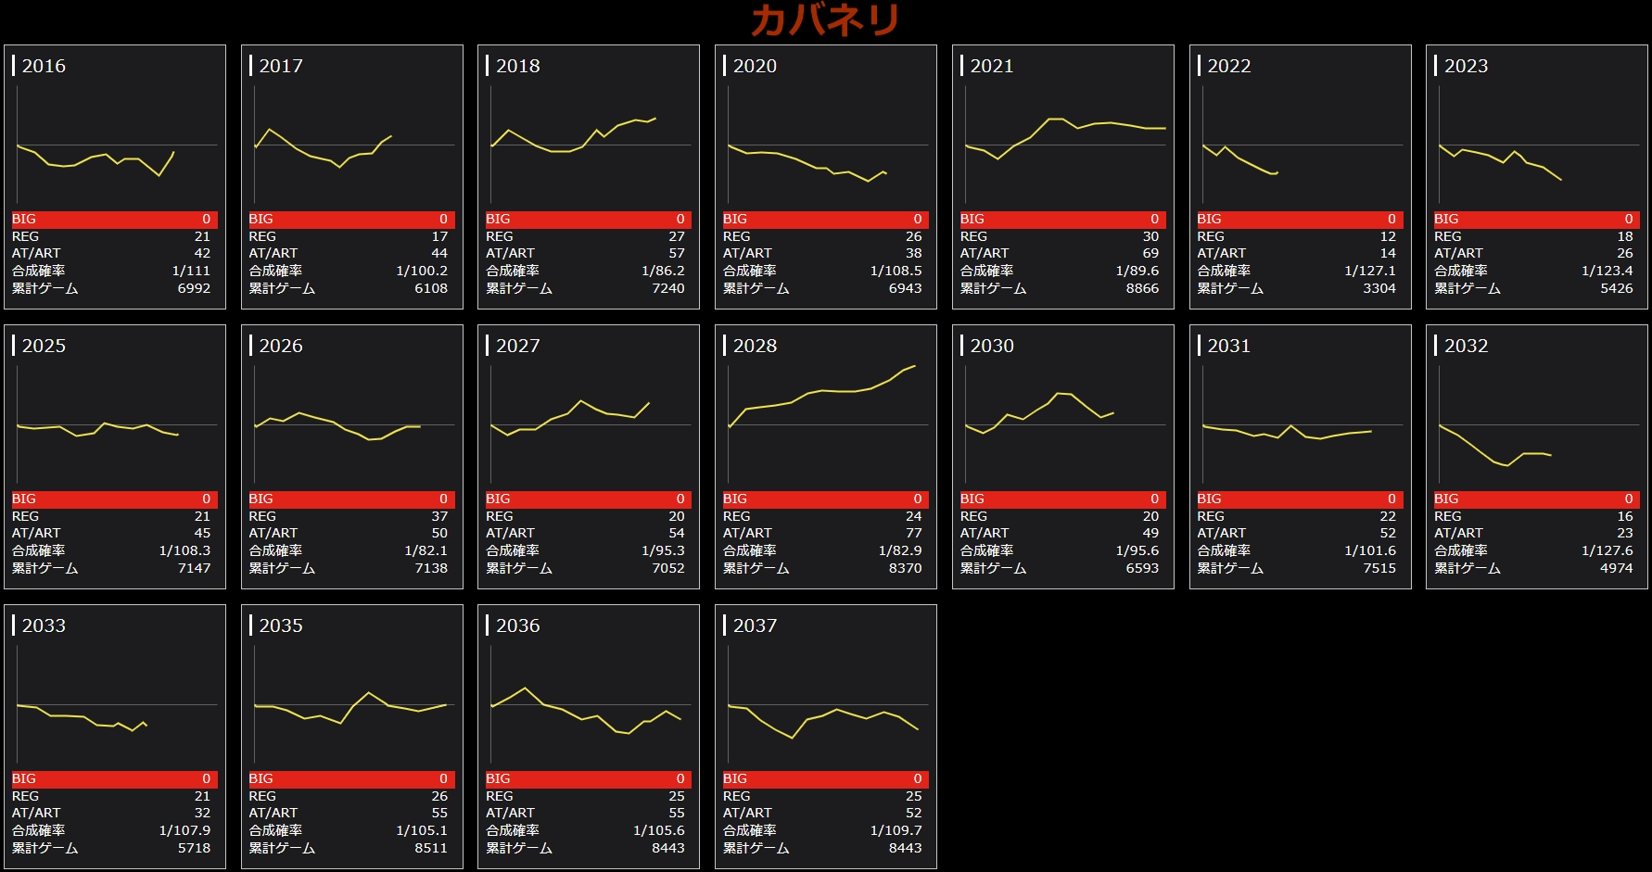Screen dimensions: 1652x872
Task: Click AT/ART count 44 of machine 2017
Action: pos(439,253)
